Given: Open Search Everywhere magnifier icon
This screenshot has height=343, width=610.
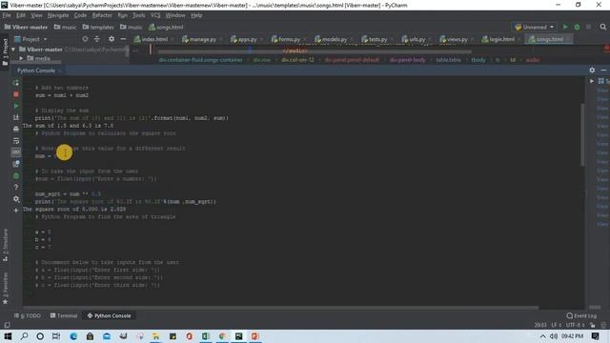Looking at the screenshot, I should coord(603,27).
